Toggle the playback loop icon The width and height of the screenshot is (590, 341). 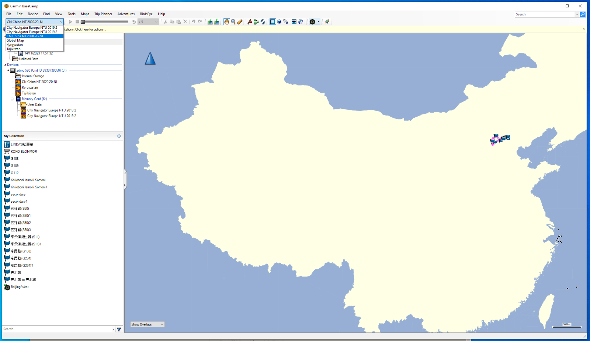134,22
